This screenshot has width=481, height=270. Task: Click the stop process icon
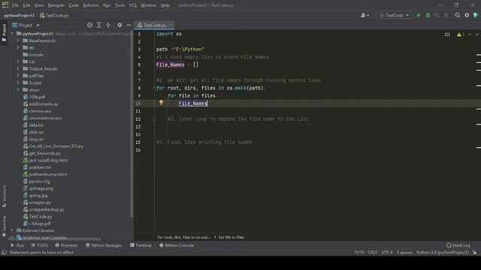click(x=446, y=15)
